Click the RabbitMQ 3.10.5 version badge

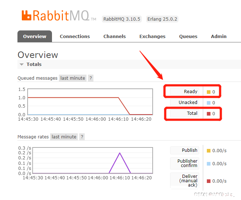coord(122,19)
